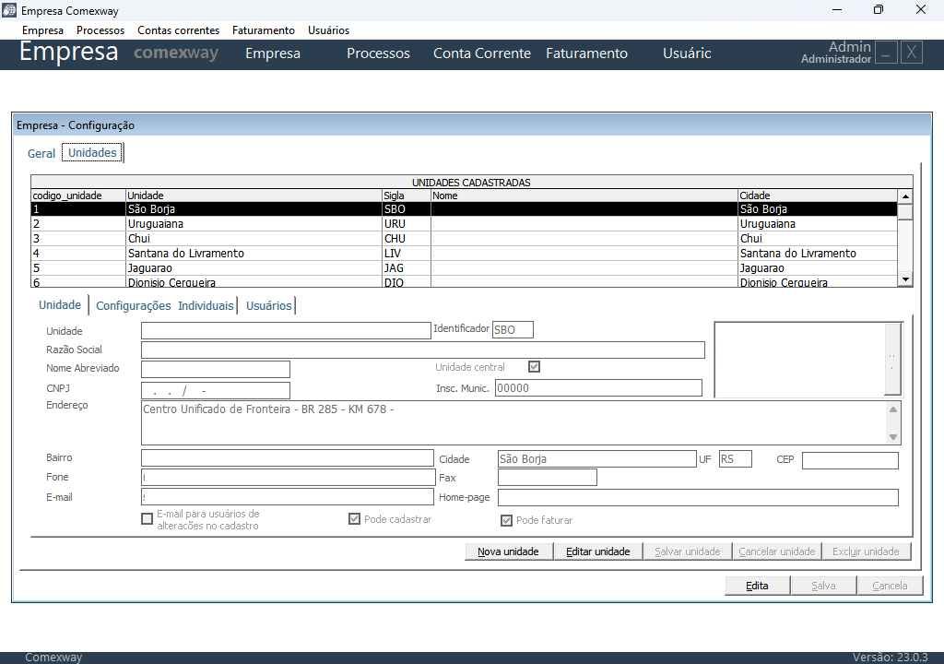Click the header X box beside Admin
This screenshot has width=944, height=664.
pyautogui.click(x=912, y=53)
